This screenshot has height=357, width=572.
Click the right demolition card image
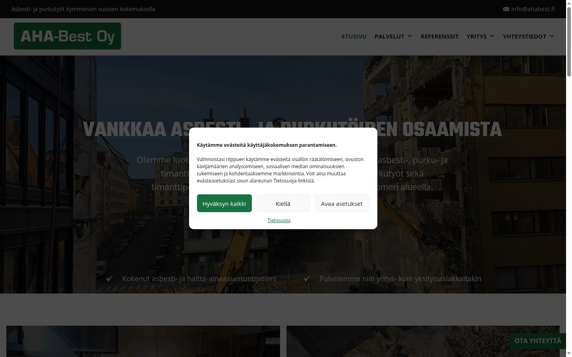[x=423, y=341]
